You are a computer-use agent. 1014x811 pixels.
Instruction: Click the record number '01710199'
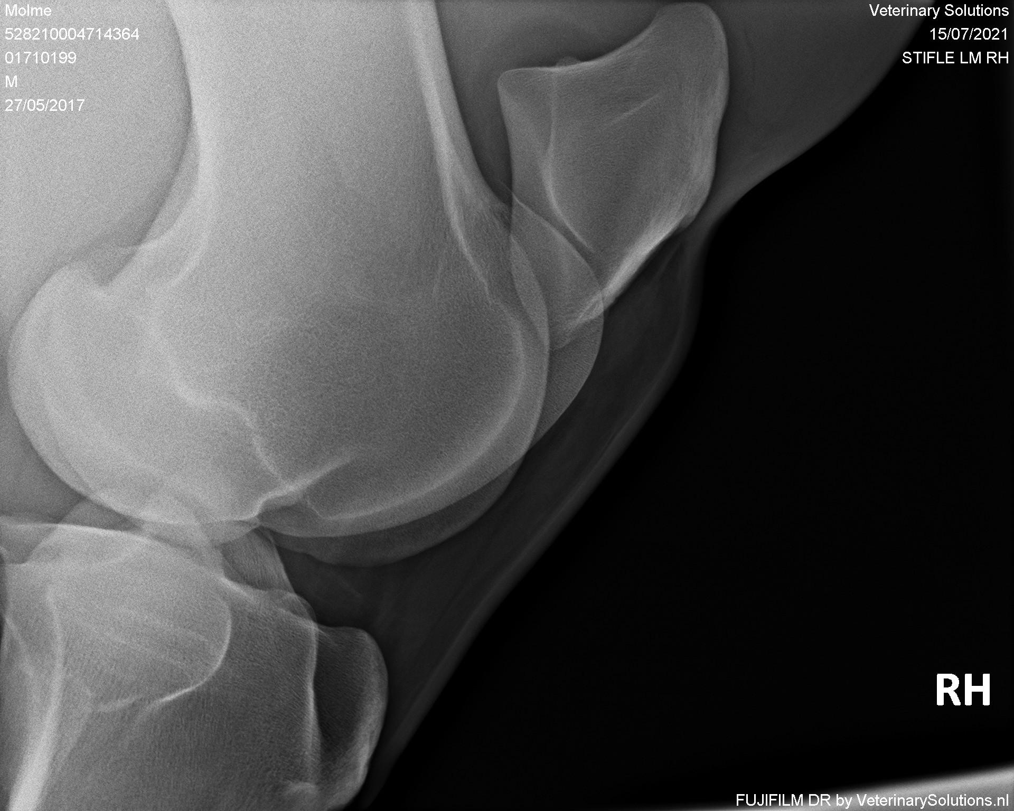point(41,58)
